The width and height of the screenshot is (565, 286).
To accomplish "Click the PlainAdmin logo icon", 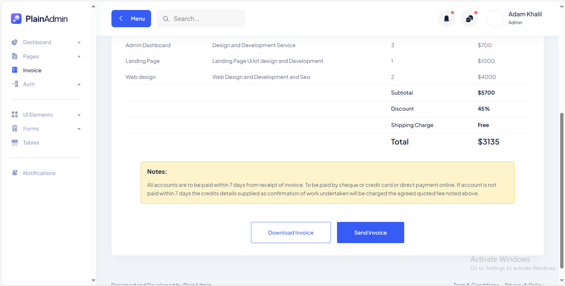I will point(16,19).
